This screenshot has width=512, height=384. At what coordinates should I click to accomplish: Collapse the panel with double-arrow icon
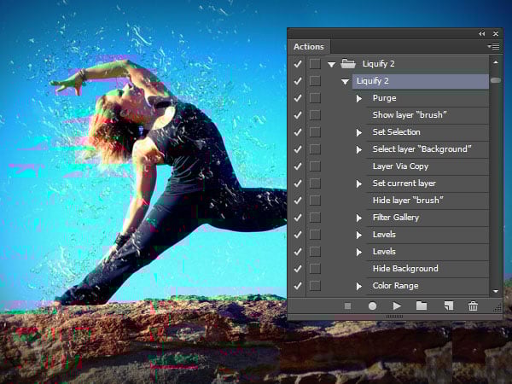pyautogui.click(x=481, y=33)
